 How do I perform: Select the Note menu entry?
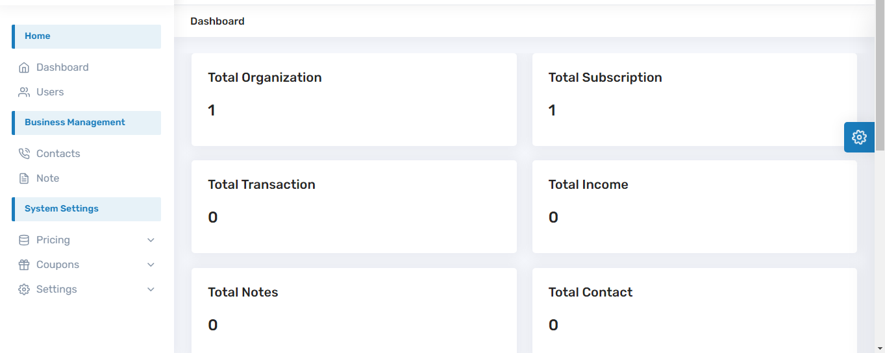tap(48, 178)
